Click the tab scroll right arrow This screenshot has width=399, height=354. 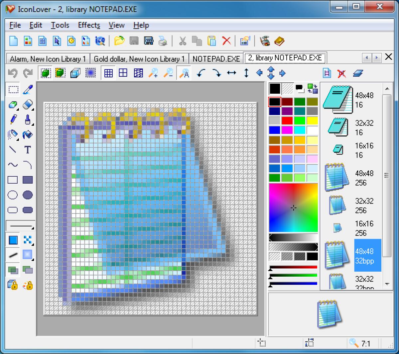(x=376, y=57)
